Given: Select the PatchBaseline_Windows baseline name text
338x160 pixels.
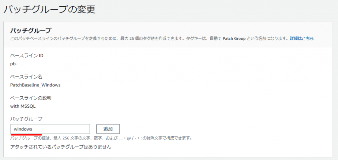Looking at the screenshot, I should (35, 85).
